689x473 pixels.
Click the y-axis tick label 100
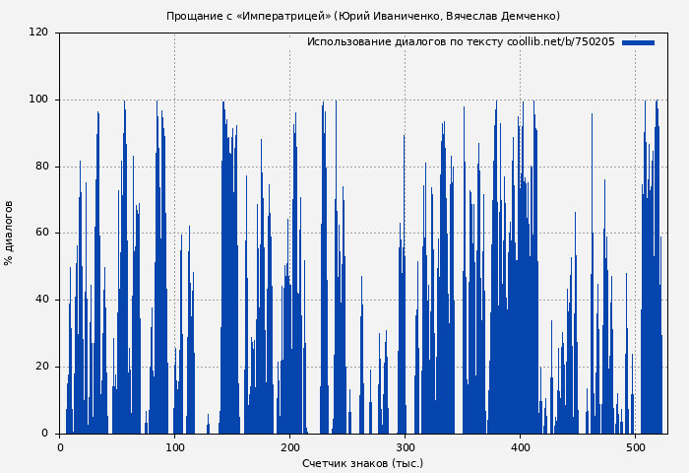point(38,100)
